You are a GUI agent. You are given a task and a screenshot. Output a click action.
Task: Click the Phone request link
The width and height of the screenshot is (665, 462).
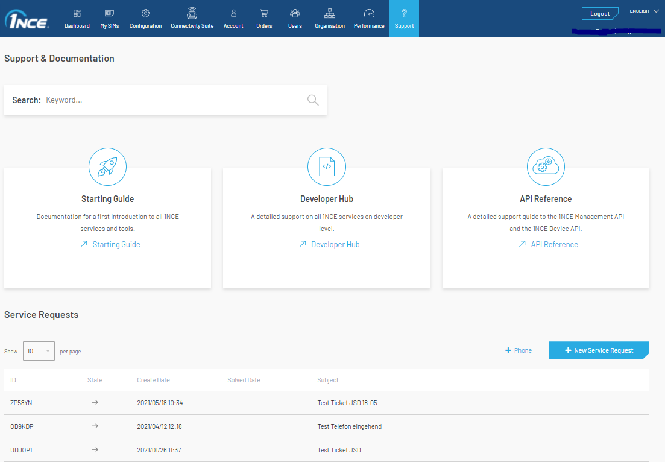coord(518,350)
